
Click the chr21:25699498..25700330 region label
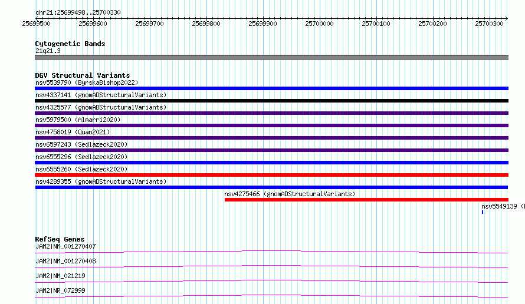coord(78,12)
